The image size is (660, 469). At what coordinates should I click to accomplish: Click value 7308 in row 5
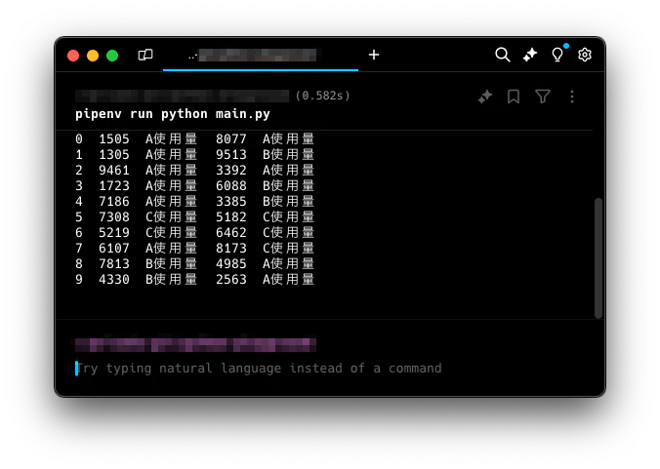pyautogui.click(x=114, y=216)
